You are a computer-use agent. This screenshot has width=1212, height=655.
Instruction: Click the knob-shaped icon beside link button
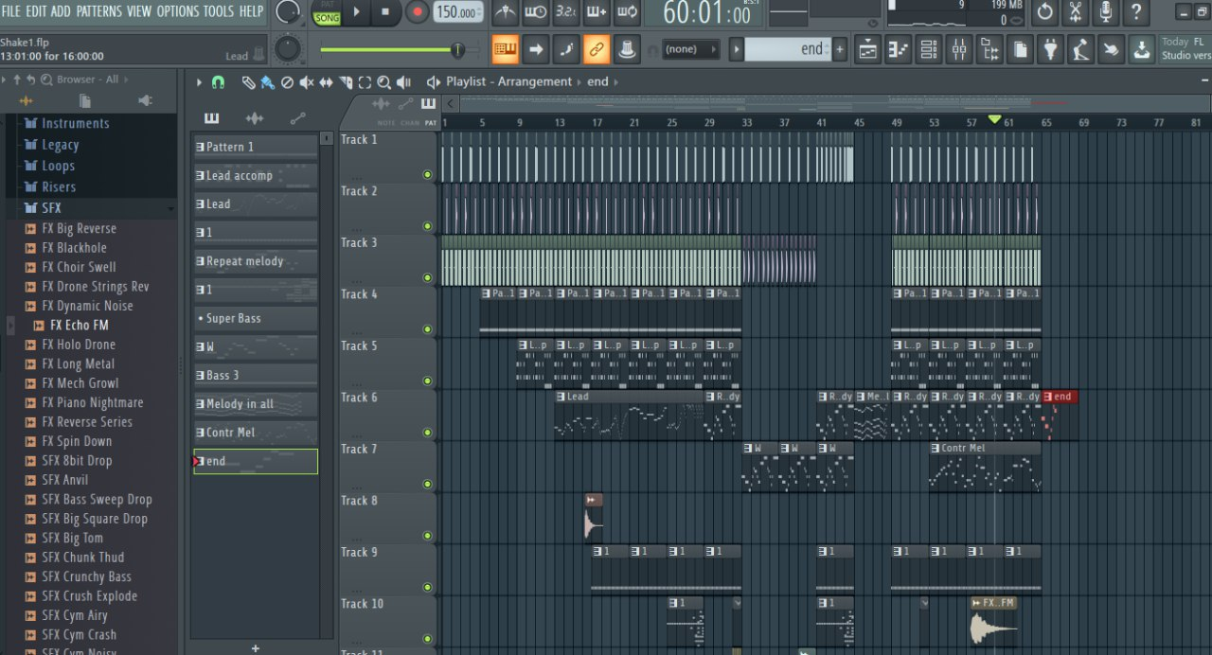pos(626,49)
